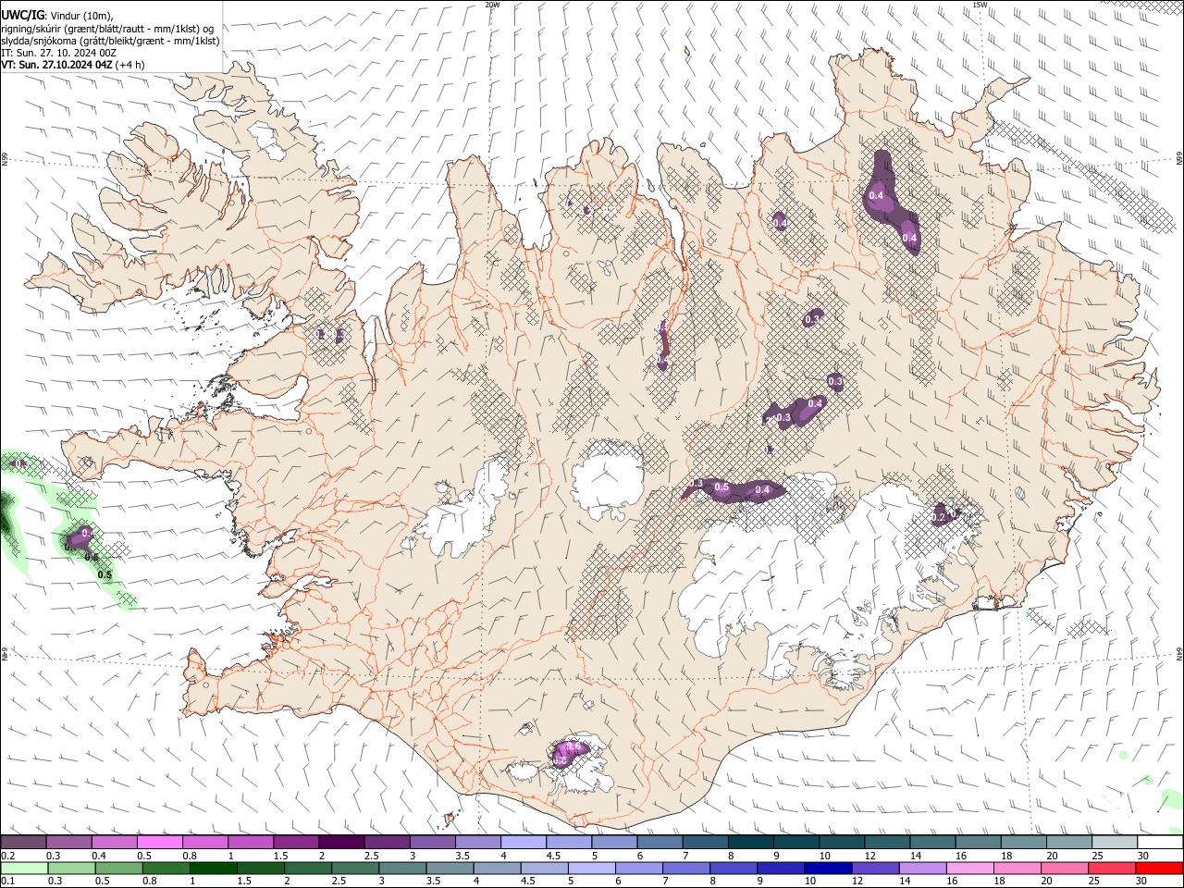The height and width of the screenshot is (888, 1184).
Task: Select the 2 mm dark purple snow swatch
Action: click(x=341, y=843)
